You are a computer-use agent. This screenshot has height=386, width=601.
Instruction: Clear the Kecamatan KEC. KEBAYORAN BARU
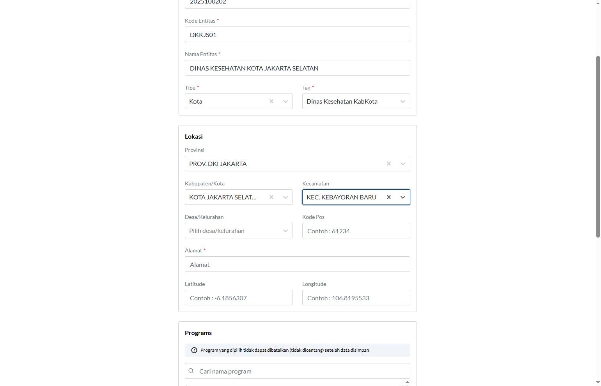389,197
